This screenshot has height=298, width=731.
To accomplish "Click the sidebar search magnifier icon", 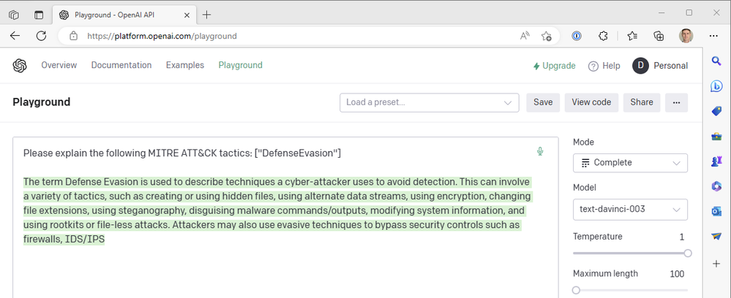I will pos(716,61).
